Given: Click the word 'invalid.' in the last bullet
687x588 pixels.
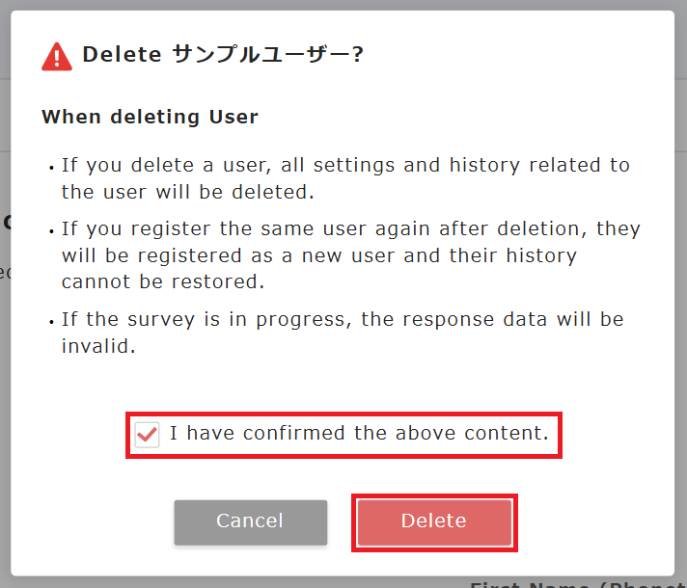Looking at the screenshot, I should coord(98,346).
